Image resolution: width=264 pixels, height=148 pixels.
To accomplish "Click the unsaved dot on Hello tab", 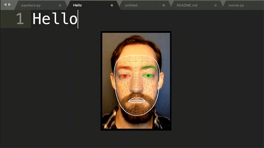I will coord(112,6).
